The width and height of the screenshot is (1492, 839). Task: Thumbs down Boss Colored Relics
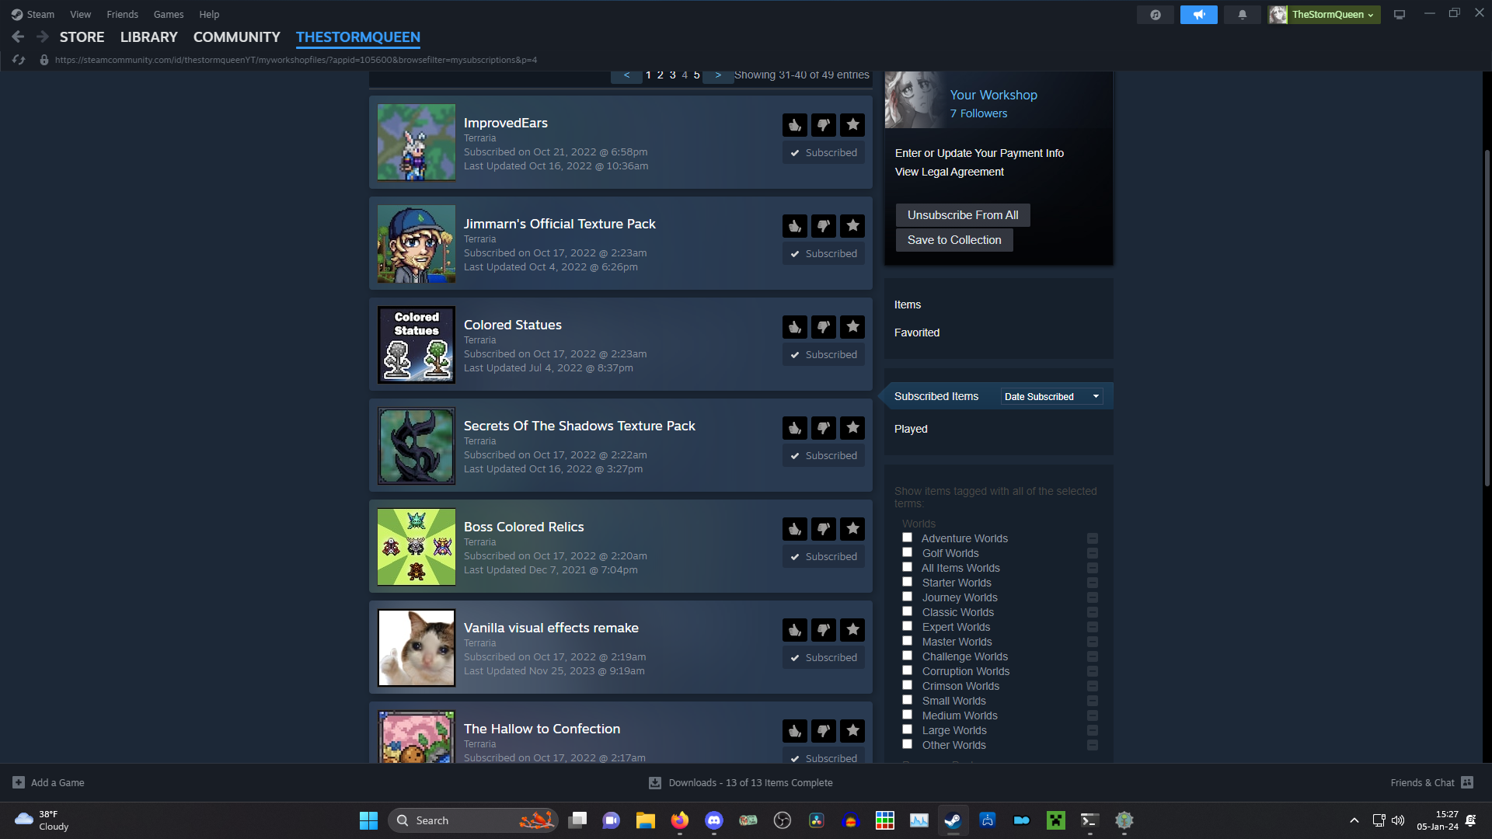(x=824, y=529)
